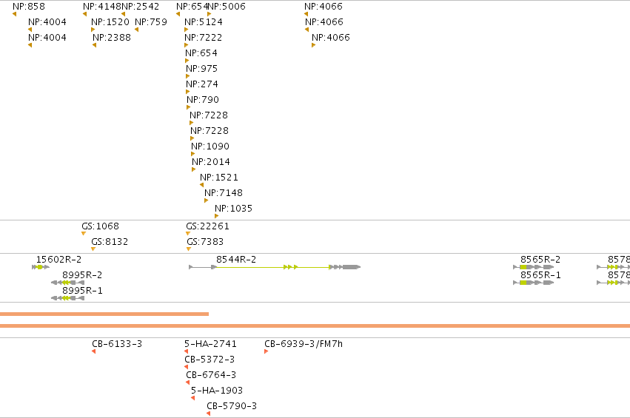The image size is (630, 418).
Task: Select the triangle marker below GS:22261
Action: pyautogui.click(x=188, y=234)
